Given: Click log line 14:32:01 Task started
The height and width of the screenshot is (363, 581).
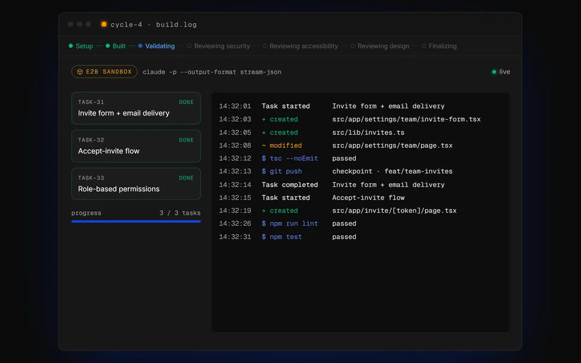Looking at the screenshot, I should [332, 106].
